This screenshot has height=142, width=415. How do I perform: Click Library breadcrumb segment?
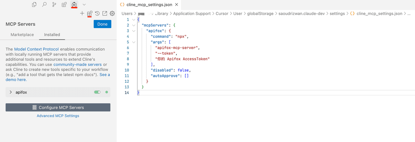click(x=162, y=14)
